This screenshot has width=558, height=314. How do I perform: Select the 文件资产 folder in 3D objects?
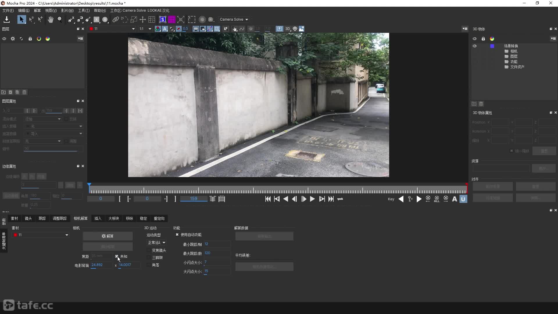pyautogui.click(x=514, y=67)
